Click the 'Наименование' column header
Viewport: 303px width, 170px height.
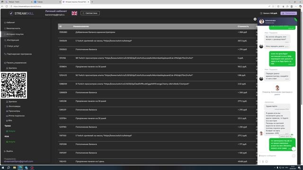pos(81,26)
